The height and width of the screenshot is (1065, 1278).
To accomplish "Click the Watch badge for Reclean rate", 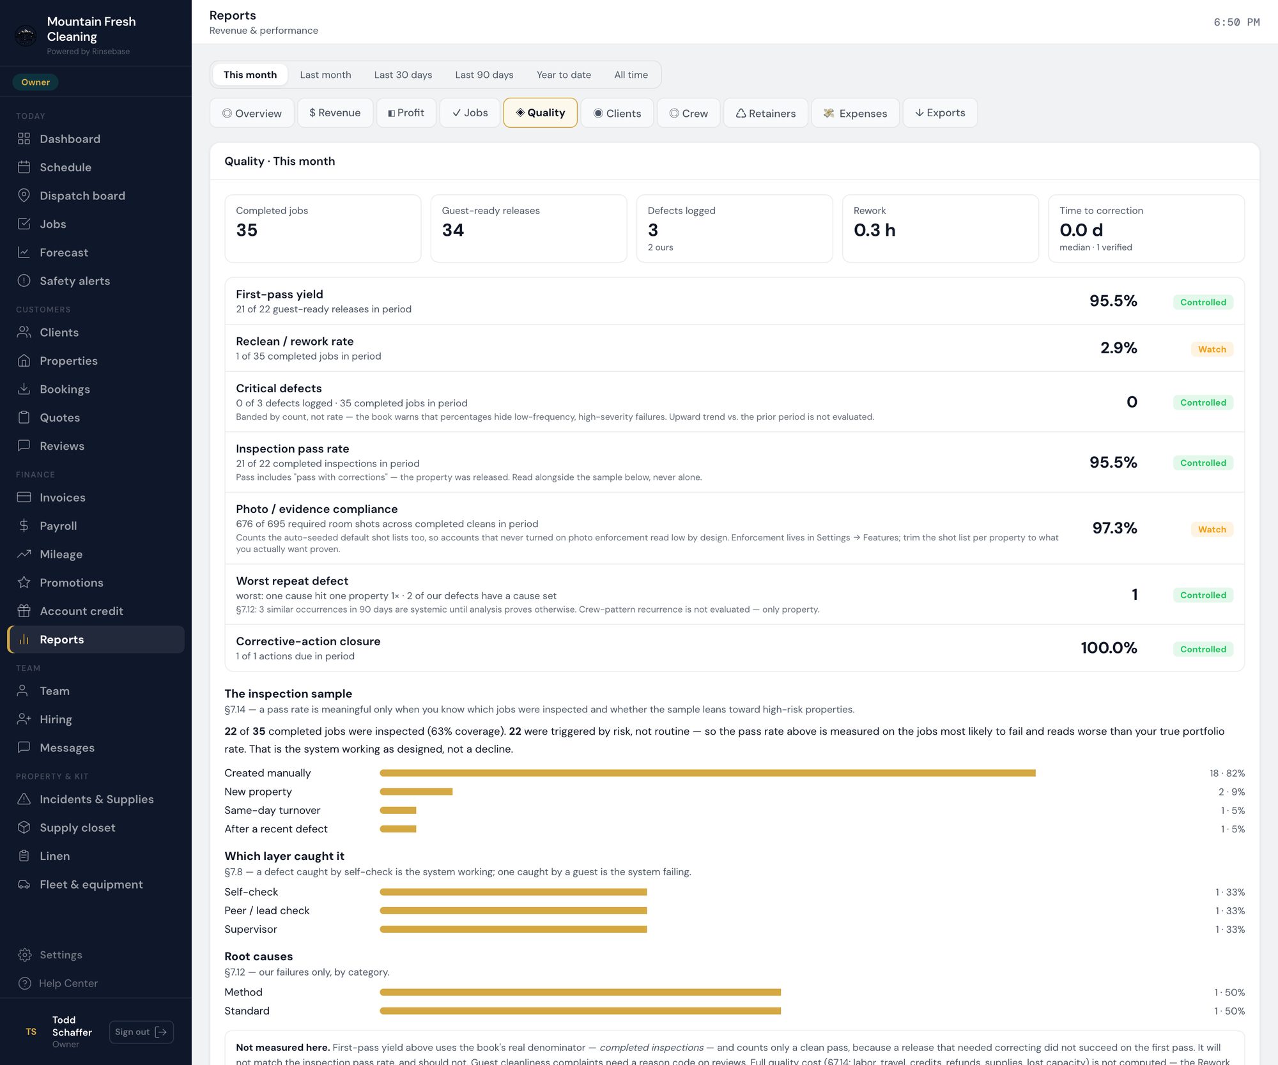I will click(1212, 349).
